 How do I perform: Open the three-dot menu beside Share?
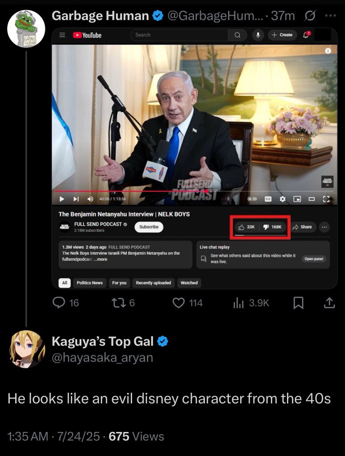(324, 227)
